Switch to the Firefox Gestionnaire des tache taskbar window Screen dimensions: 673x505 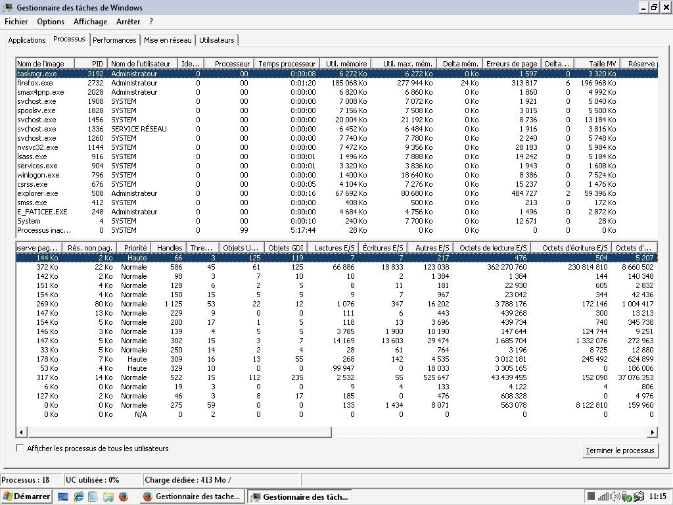(193, 496)
